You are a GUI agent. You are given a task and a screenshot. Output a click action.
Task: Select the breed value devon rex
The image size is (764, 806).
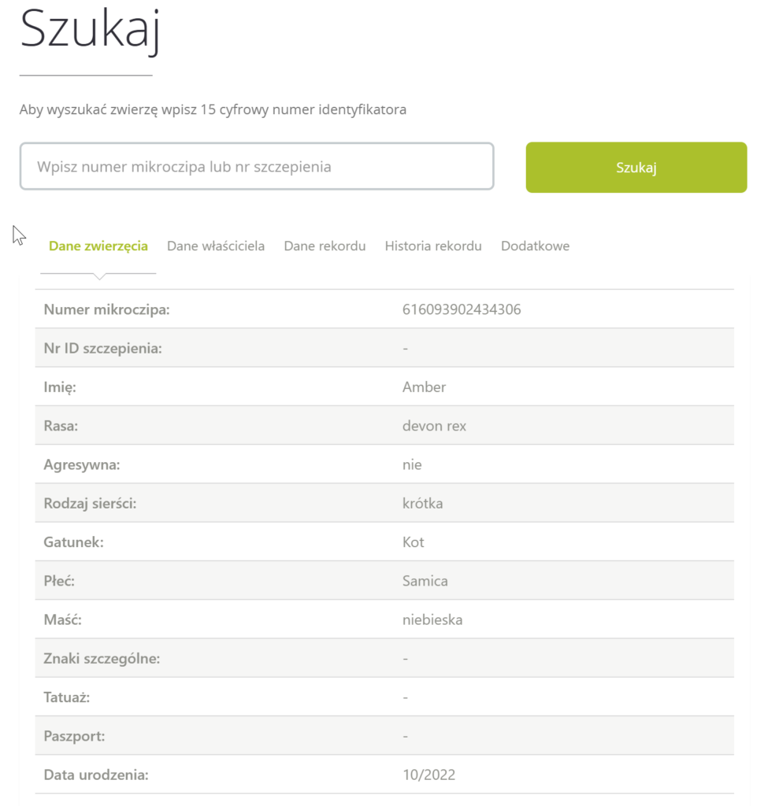coord(434,426)
